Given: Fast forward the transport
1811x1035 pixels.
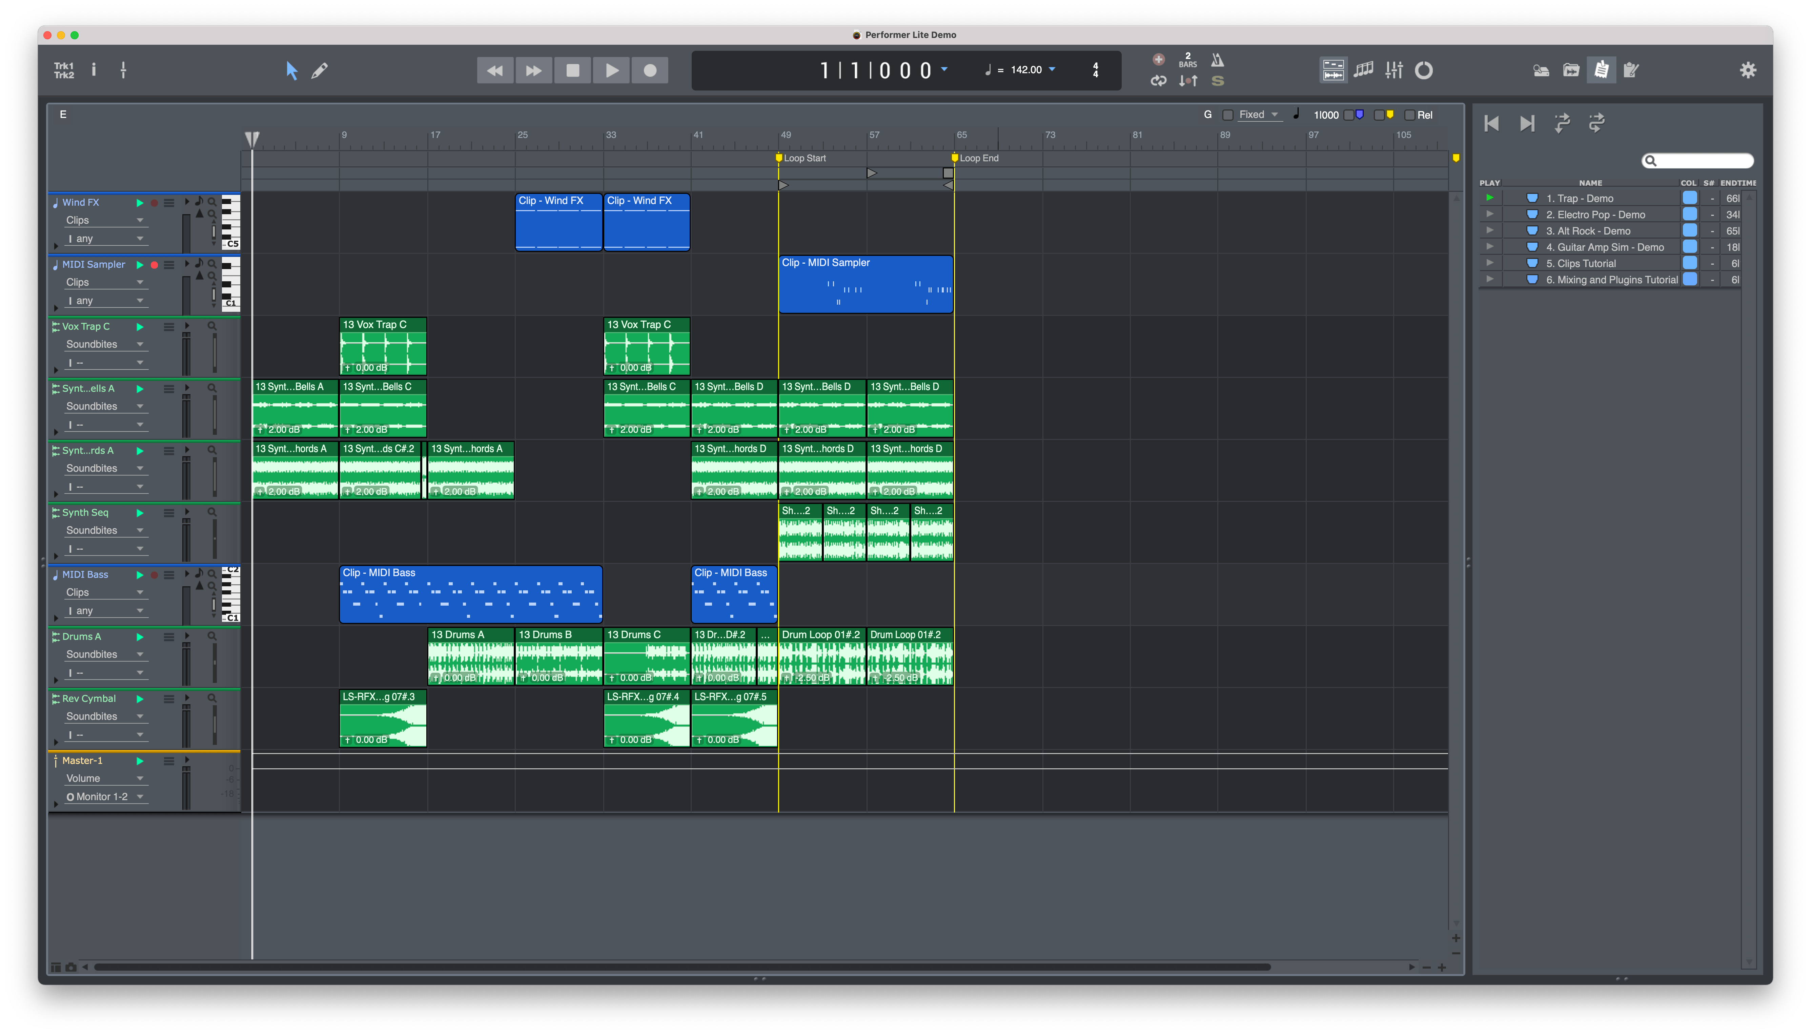Looking at the screenshot, I should 533,70.
